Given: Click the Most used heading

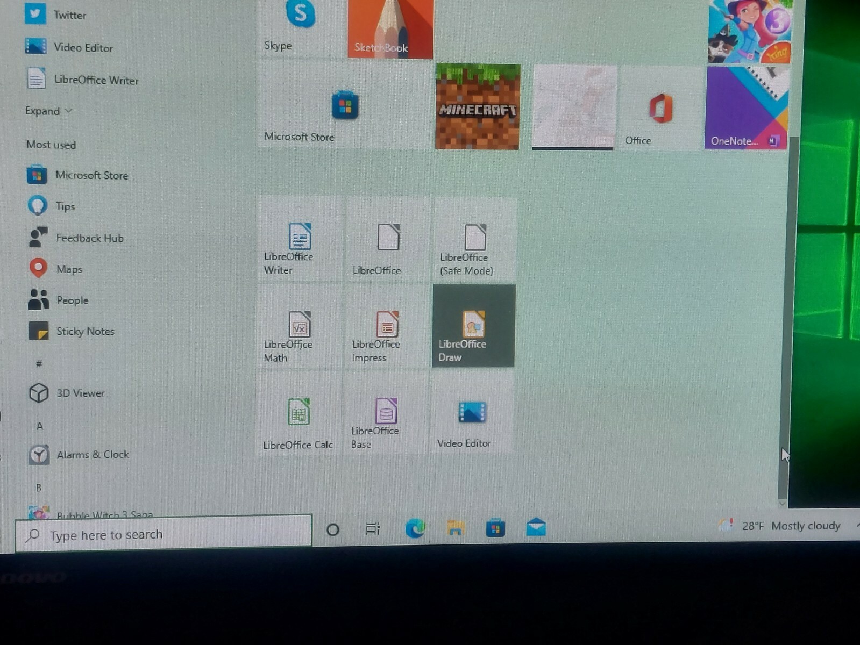Looking at the screenshot, I should click(51, 145).
